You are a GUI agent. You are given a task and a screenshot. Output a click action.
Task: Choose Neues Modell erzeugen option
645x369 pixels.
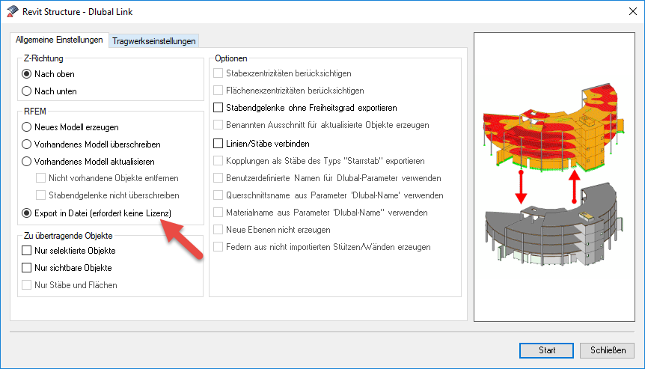tap(26, 127)
